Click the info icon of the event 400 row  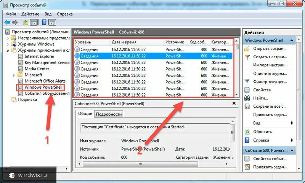[x=77, y=49]
